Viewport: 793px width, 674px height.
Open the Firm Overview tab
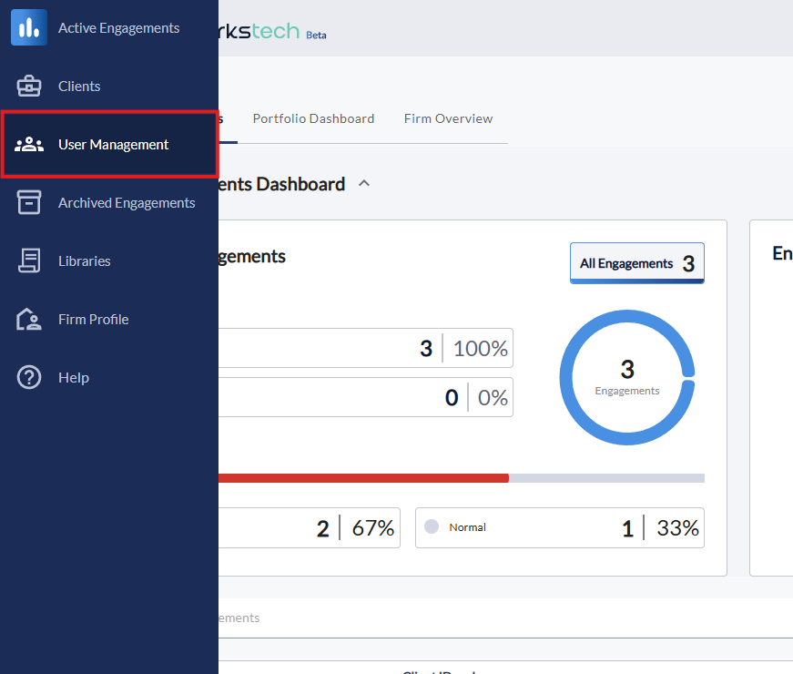(448, 118)
